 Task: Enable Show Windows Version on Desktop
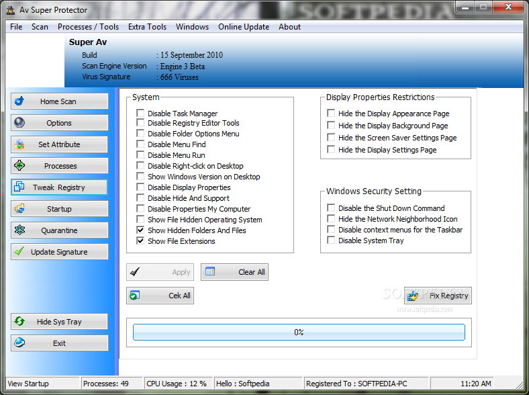140,176
